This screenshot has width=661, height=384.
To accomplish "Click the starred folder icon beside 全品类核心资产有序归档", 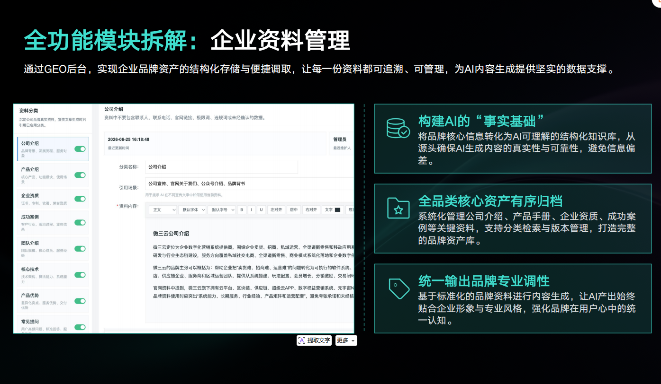I will click(x=398, y=208).
